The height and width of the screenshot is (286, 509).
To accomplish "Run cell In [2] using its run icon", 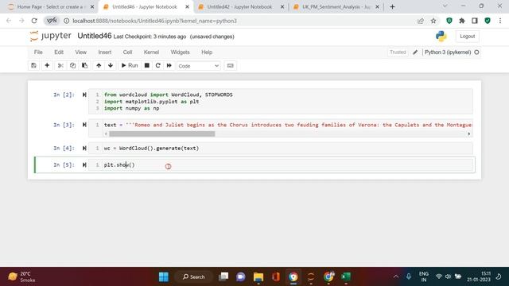I will (84, 95).
